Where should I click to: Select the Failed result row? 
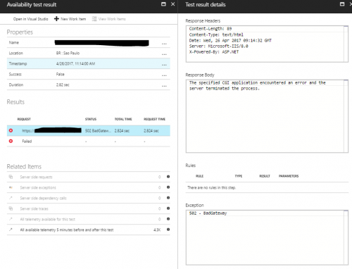pyautogui.click(x=89, y=141)
